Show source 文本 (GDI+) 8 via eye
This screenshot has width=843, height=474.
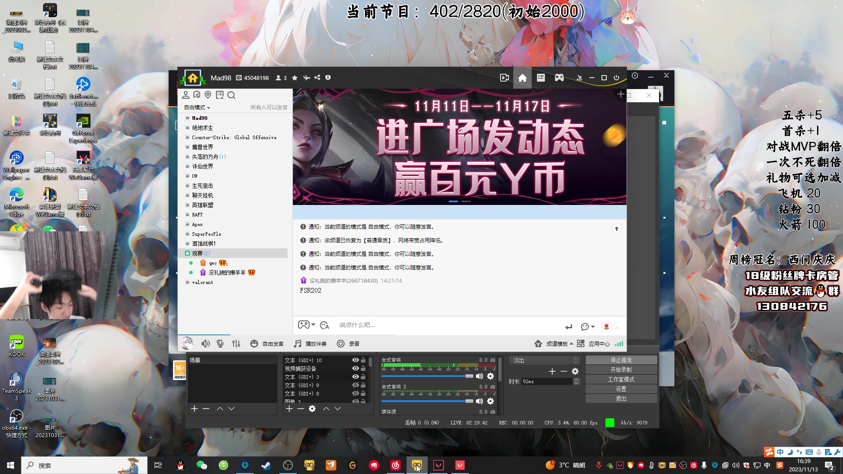(356, 393)
